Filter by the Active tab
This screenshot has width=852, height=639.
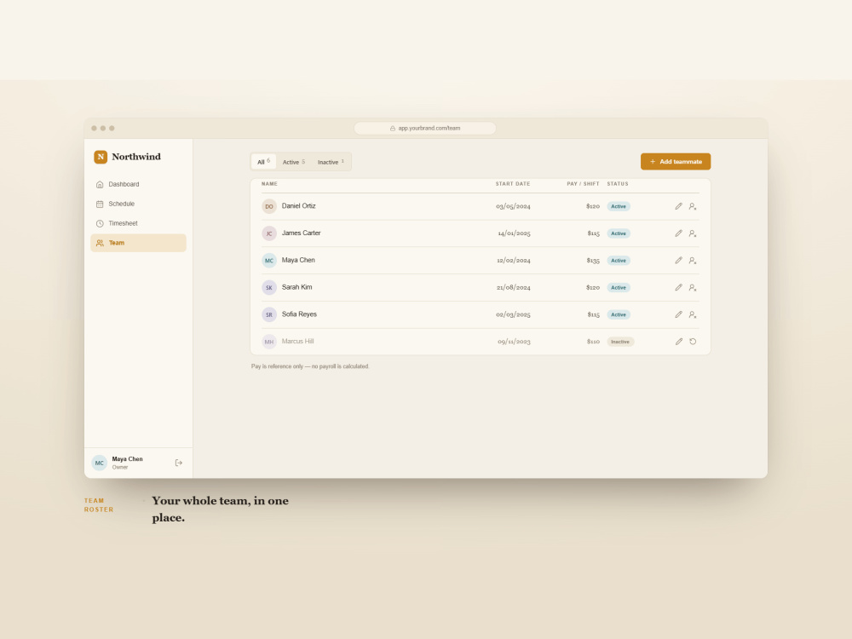click(x=294, y=162)
